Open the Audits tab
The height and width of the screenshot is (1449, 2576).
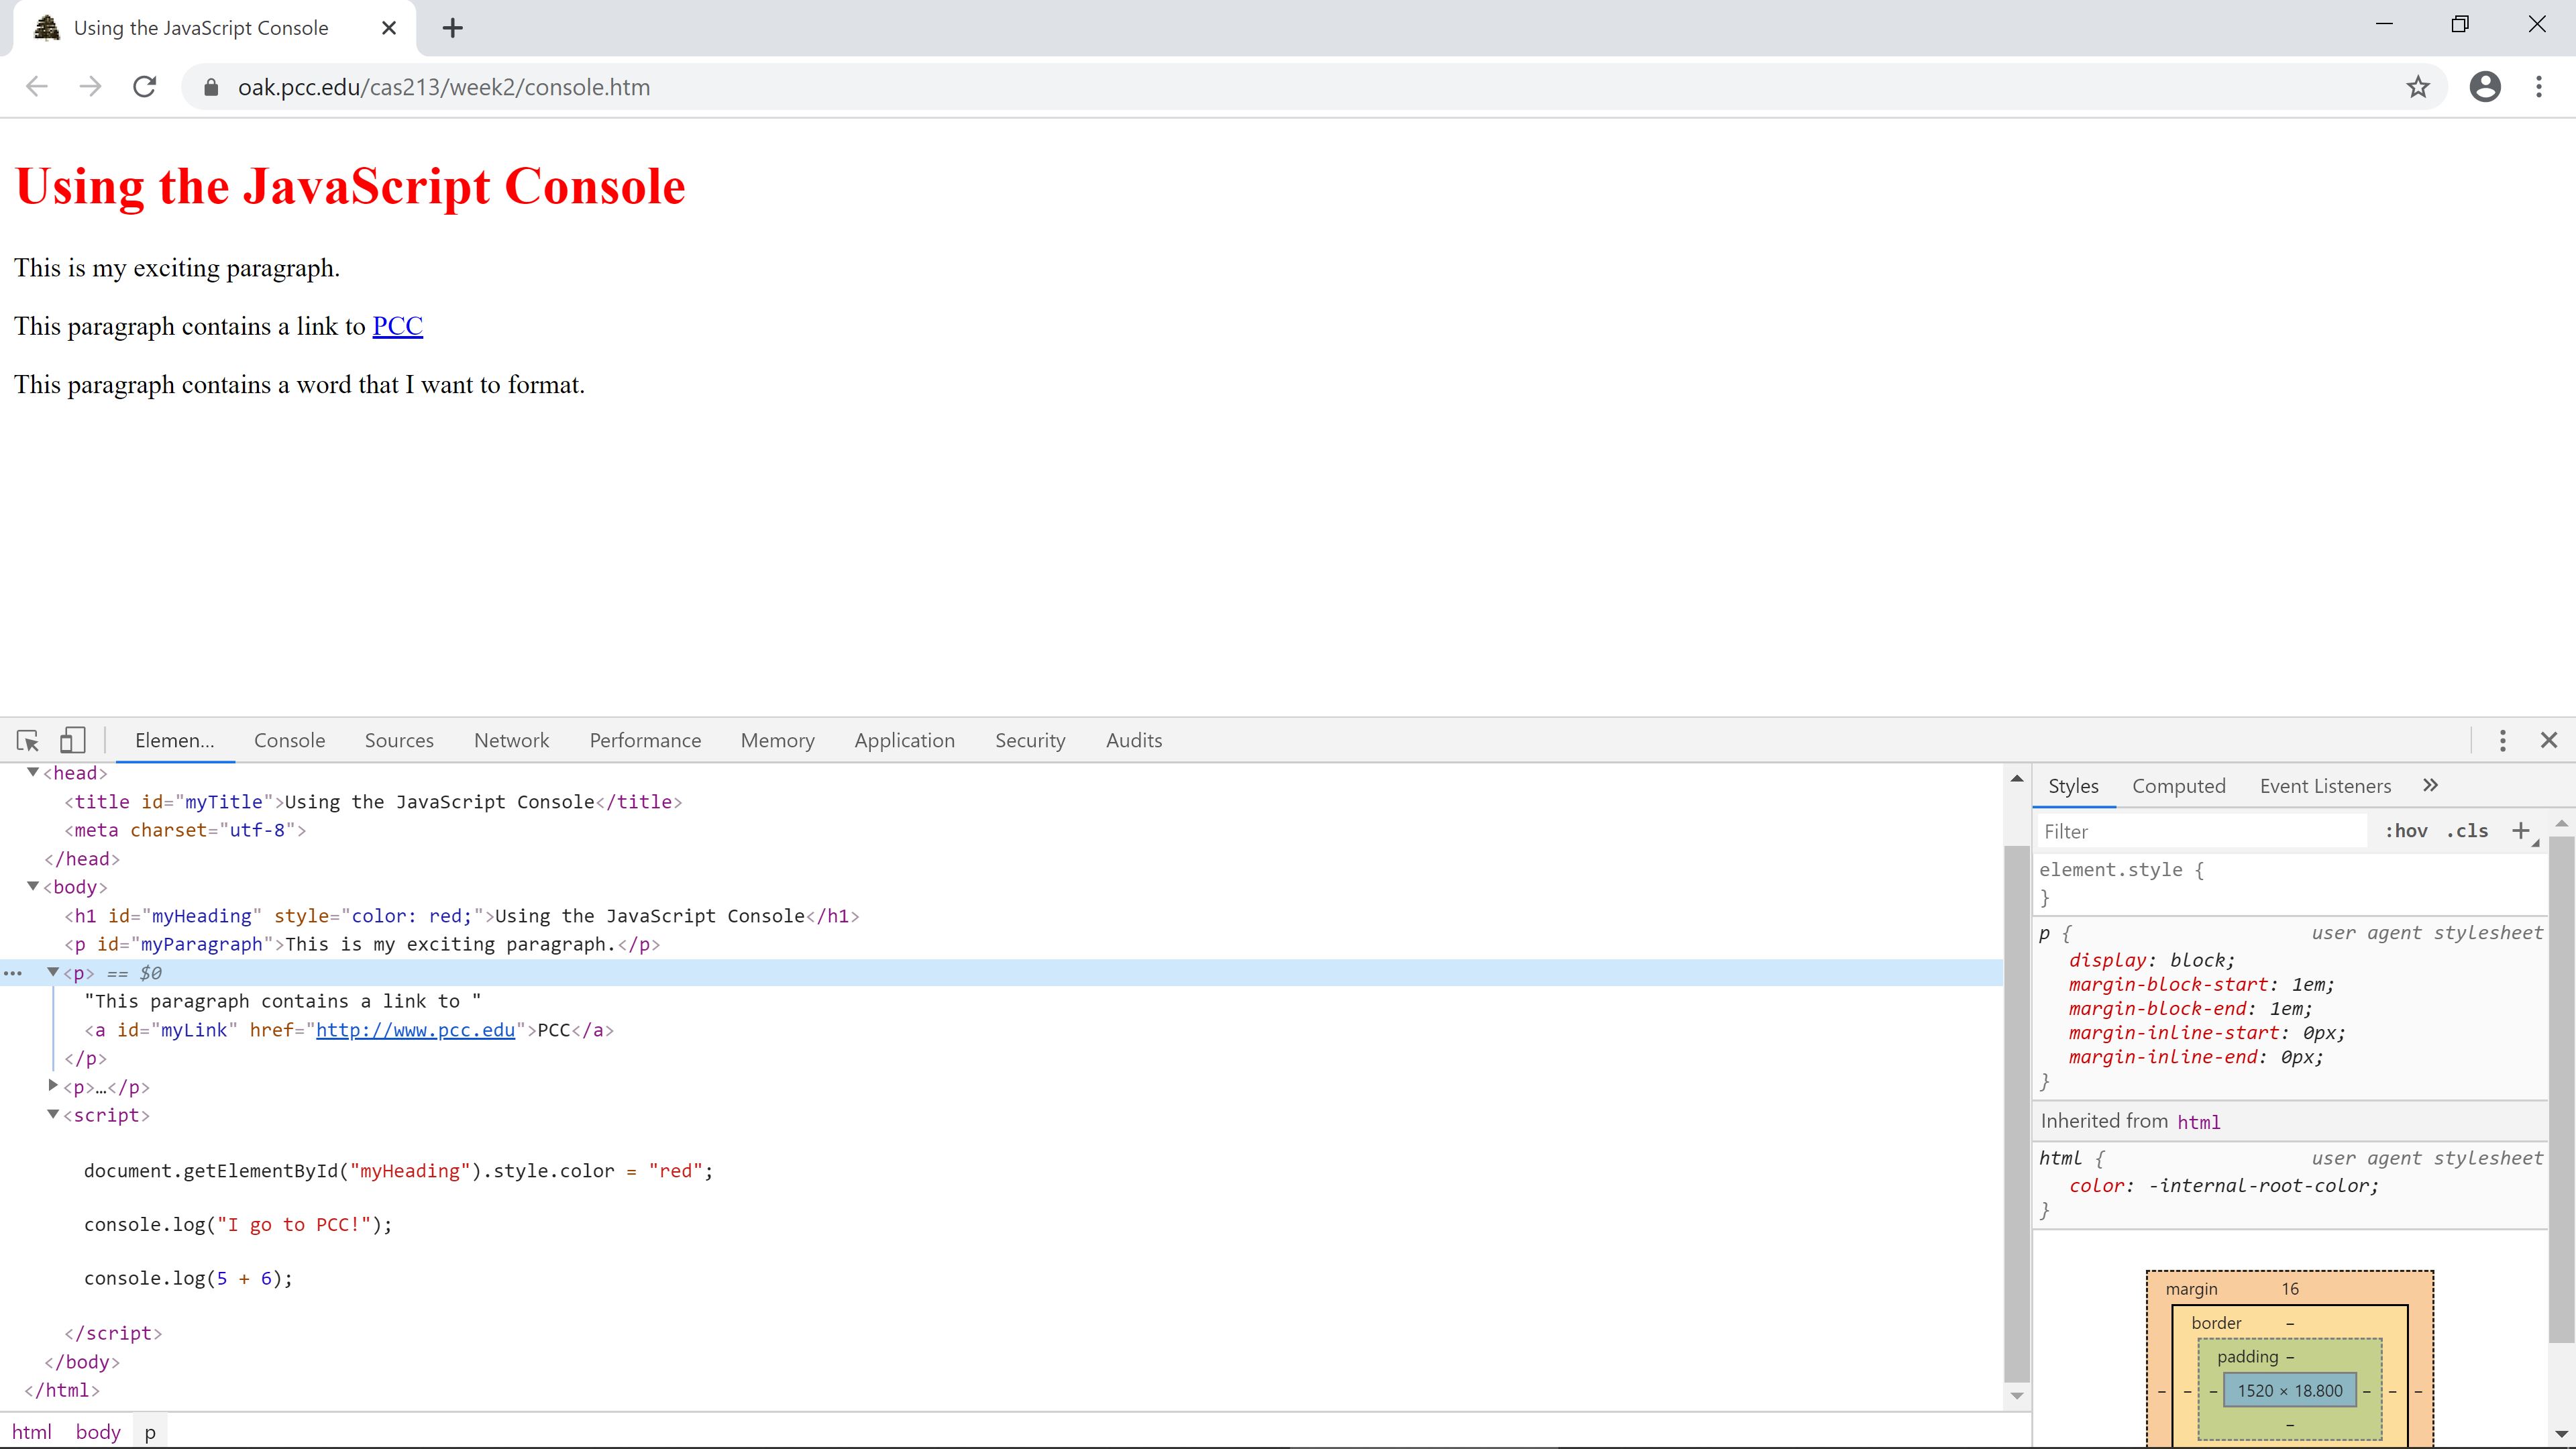coord(1134,740)
